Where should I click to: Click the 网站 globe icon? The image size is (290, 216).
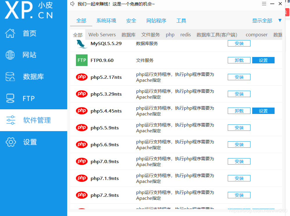pos(10,55)
